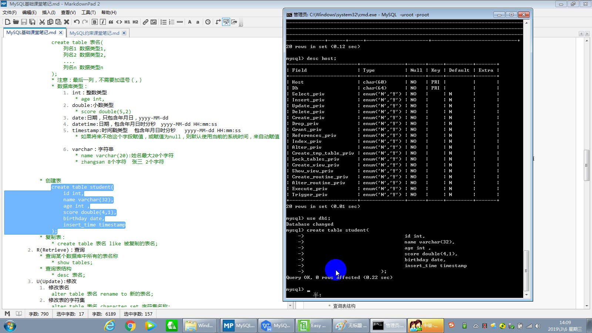Convert text to lowercase
The image size is (592, 333).
(x=198, y=22)
